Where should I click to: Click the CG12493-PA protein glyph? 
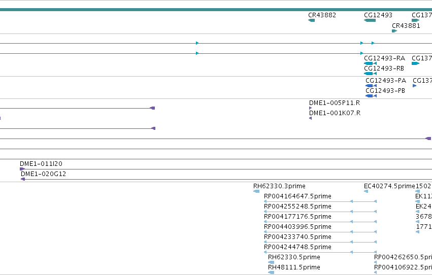click(371, 86)
